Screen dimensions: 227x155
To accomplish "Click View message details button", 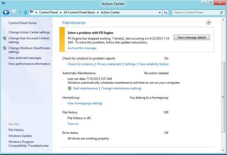I will click(x=192, y=37).
